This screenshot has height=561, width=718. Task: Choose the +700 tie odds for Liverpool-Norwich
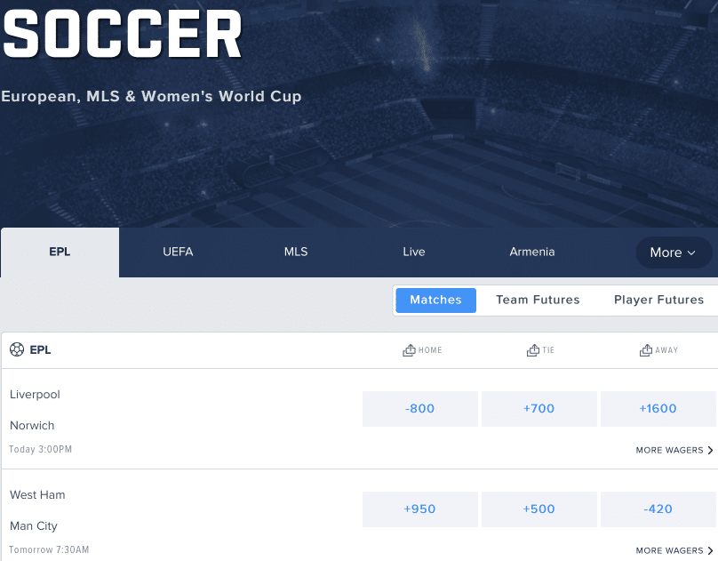[538, 408]
